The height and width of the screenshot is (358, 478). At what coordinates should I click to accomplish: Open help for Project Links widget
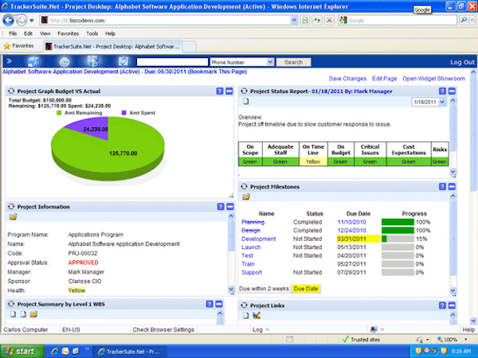[442, 305]
